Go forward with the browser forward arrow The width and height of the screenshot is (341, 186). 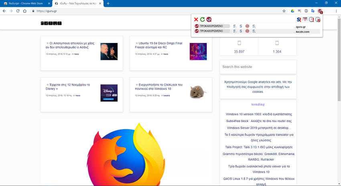click(11, 11)
